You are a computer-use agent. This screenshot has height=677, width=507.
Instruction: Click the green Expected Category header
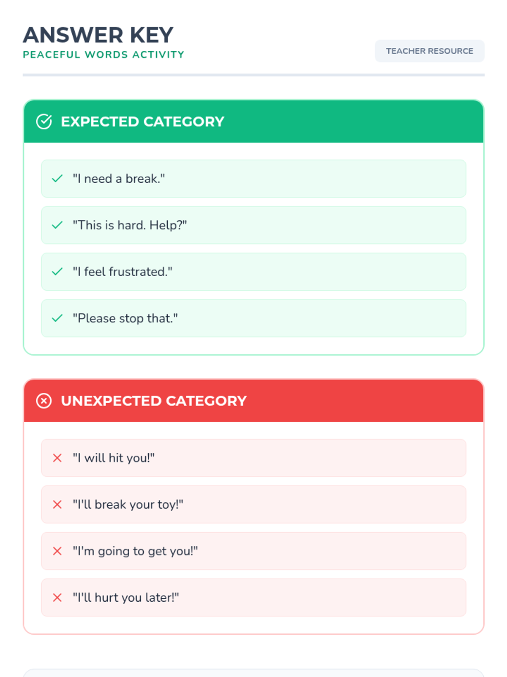point(253,121)
